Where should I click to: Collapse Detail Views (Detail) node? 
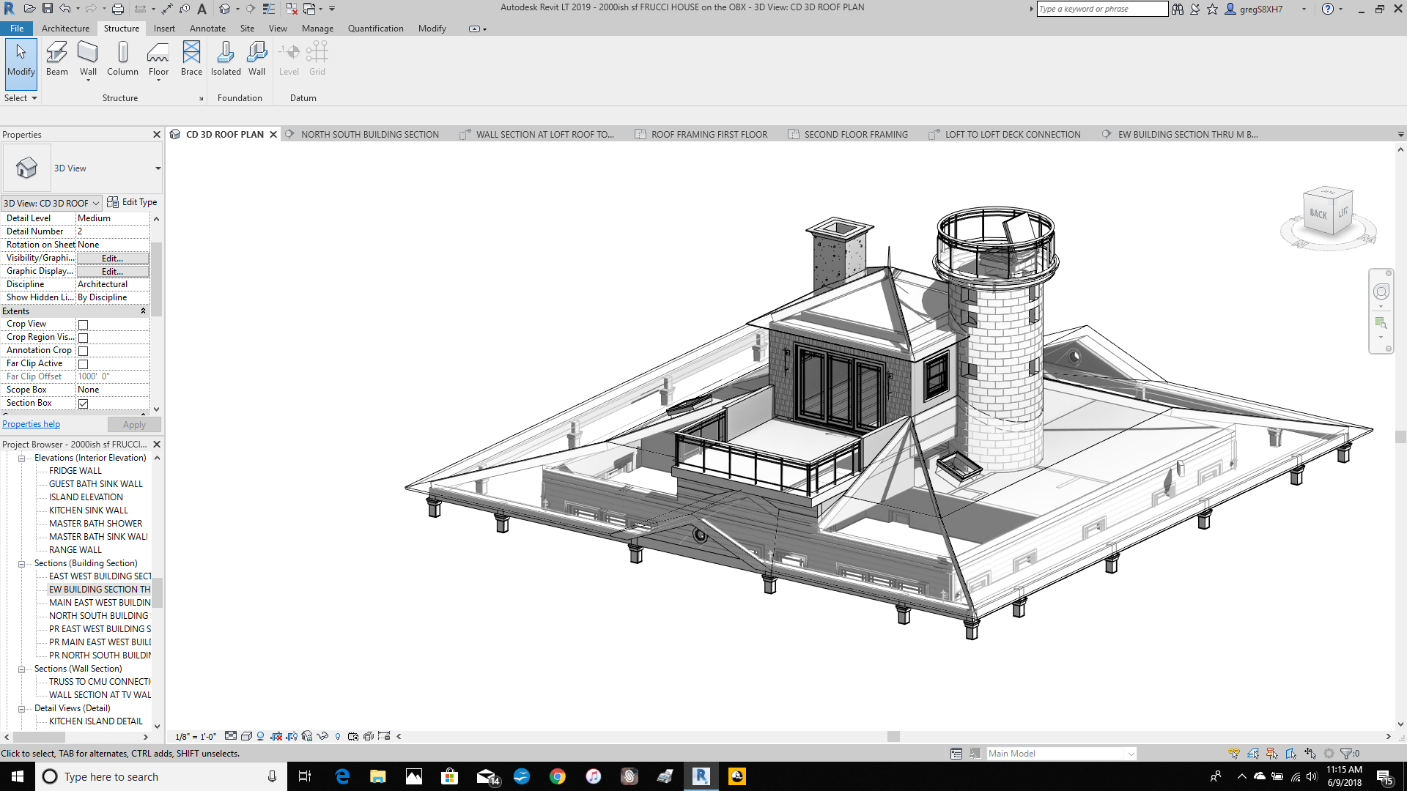22,709
